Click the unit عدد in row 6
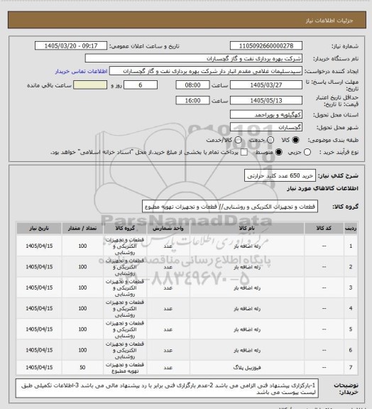 (x=168, y=350)
